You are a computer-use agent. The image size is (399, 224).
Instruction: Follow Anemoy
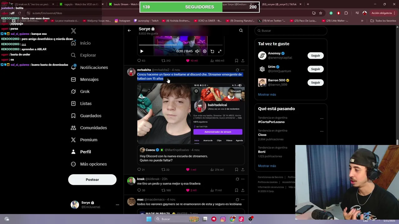[315, 55]
